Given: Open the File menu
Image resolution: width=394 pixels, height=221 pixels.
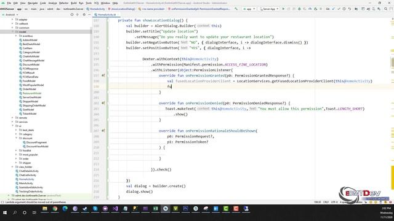Looking at the screenshot, I should coord(9,3).
